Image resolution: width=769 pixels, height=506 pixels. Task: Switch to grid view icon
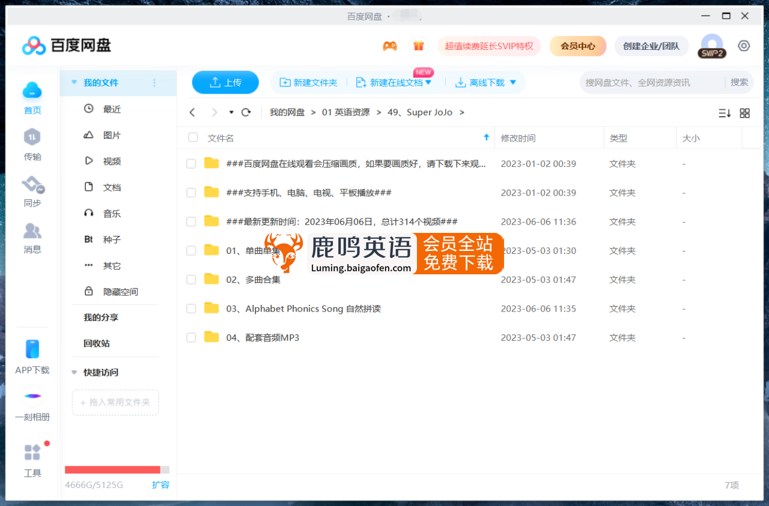pyautogui.click(x=744, y=113)
